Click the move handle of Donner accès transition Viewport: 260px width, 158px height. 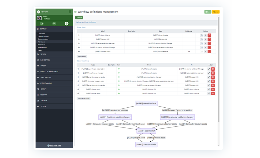(x=78, y=93)
